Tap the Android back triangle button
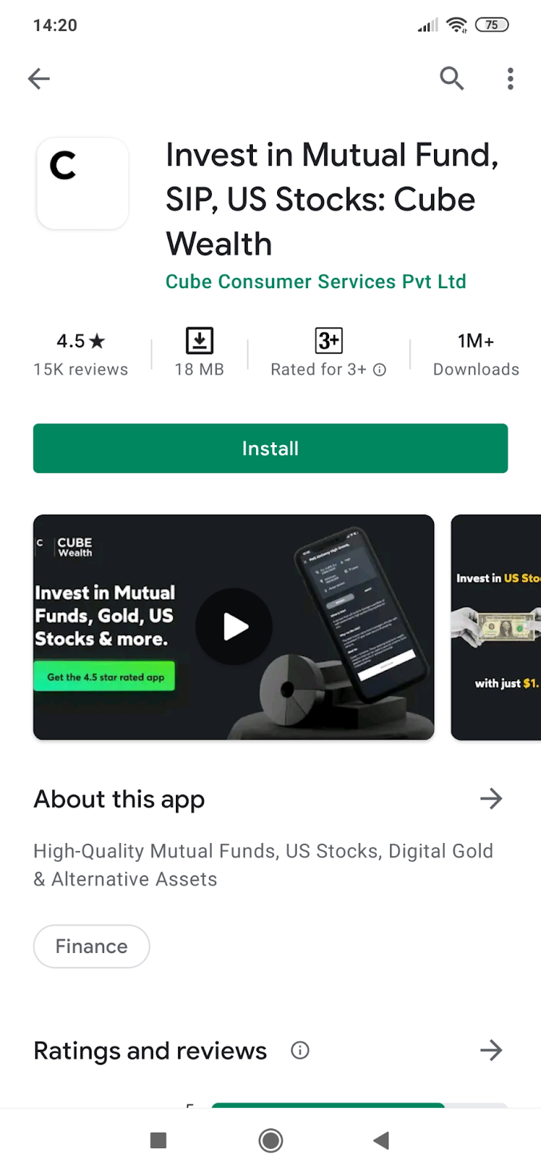Viewport: 541px width, 1173px height. click(381, 1140)
